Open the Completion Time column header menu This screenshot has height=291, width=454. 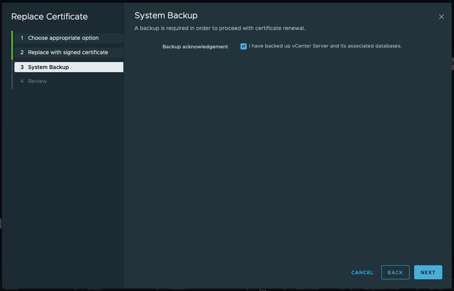pos(381,289)
